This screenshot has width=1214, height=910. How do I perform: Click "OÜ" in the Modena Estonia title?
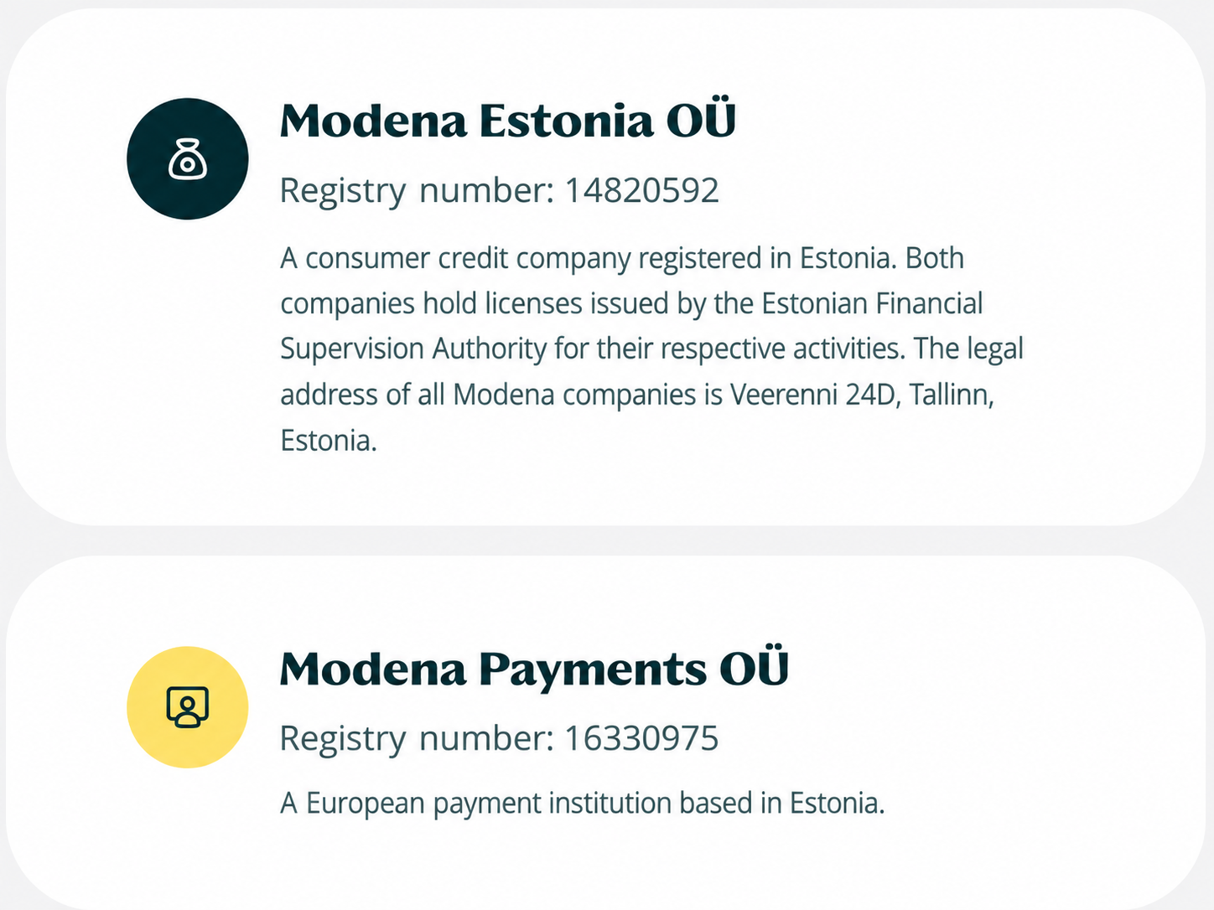coord(701,119)
